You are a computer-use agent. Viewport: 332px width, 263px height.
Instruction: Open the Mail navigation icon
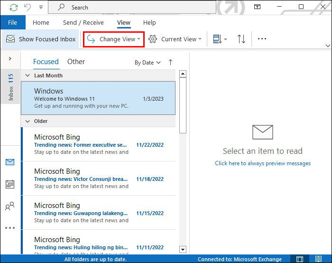click(x=10, y=162)
